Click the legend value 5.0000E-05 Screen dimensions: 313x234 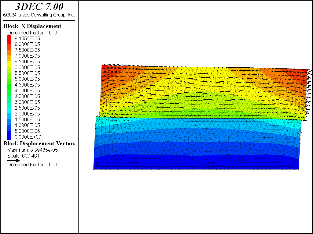27,79
